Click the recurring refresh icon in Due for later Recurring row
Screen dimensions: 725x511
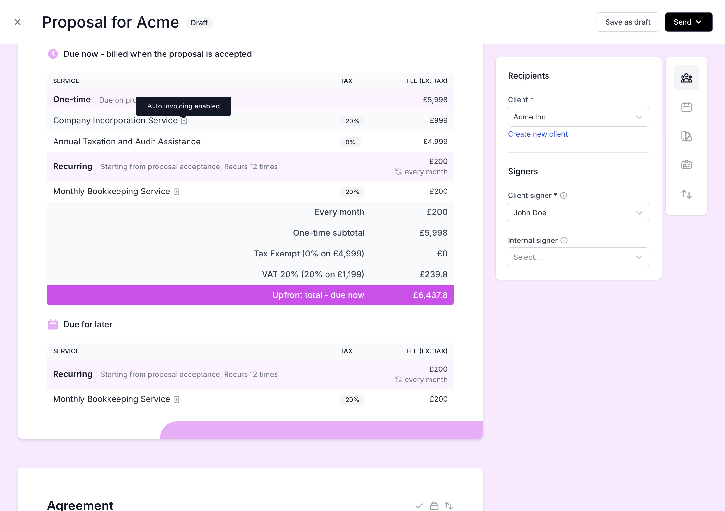pos(399,380)
